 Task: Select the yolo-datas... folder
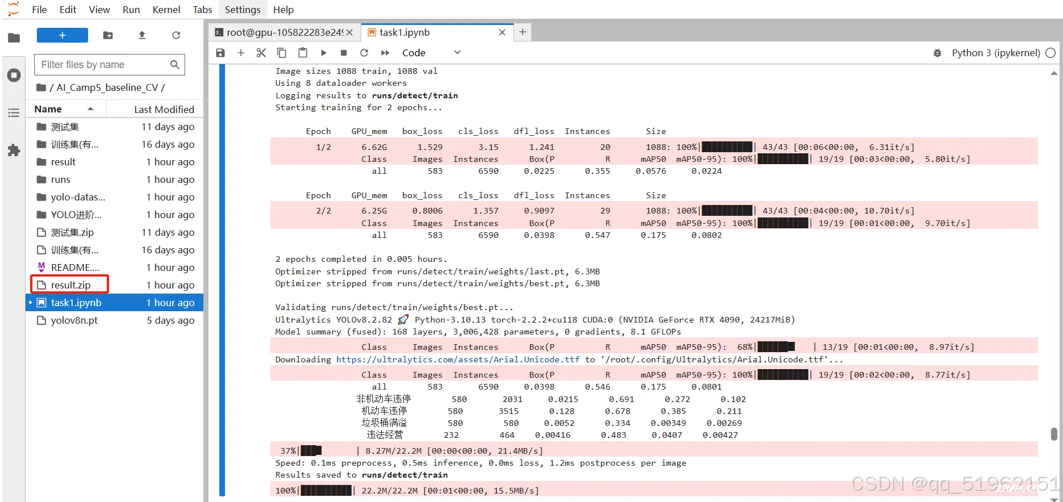(115, 197)
